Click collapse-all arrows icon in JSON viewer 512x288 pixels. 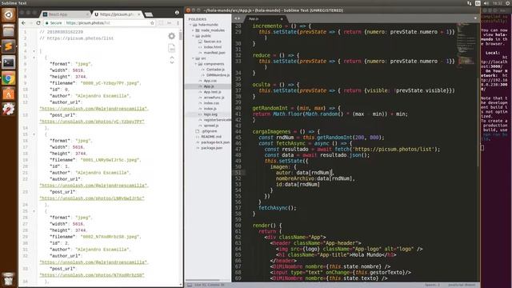(x=172, y=60)
